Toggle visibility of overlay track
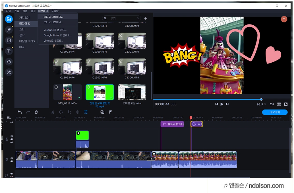The image size is (294, 193). coord(12,136)
